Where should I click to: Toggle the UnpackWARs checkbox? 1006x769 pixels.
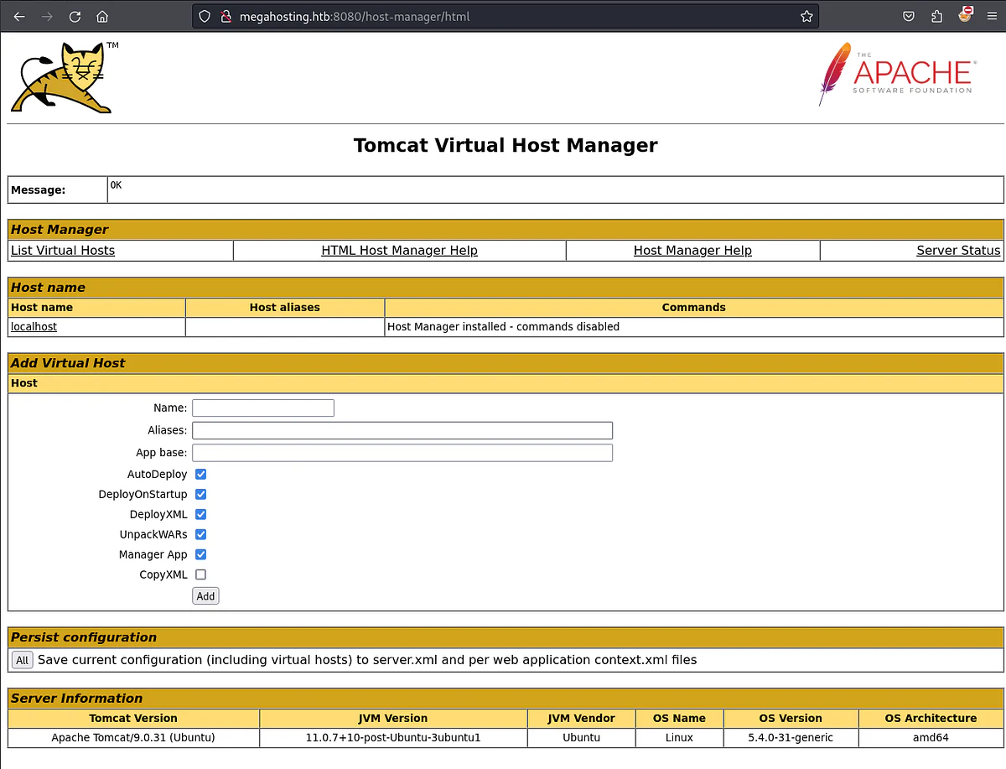(200, 534)
